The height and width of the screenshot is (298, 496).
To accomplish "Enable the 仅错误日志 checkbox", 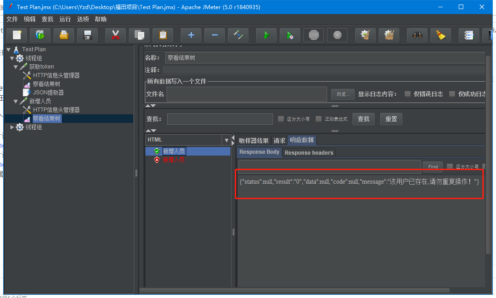I will [x=407, y=94].
